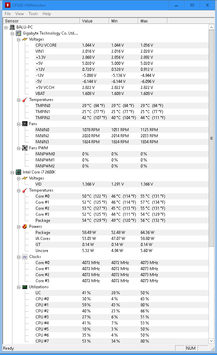Screen dimensions: 217x355
Task: Click the Fans PWM section icon
Action: [25, 148]
